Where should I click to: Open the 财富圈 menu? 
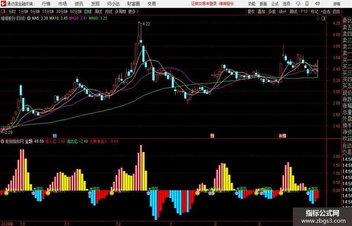coord(133,4)
